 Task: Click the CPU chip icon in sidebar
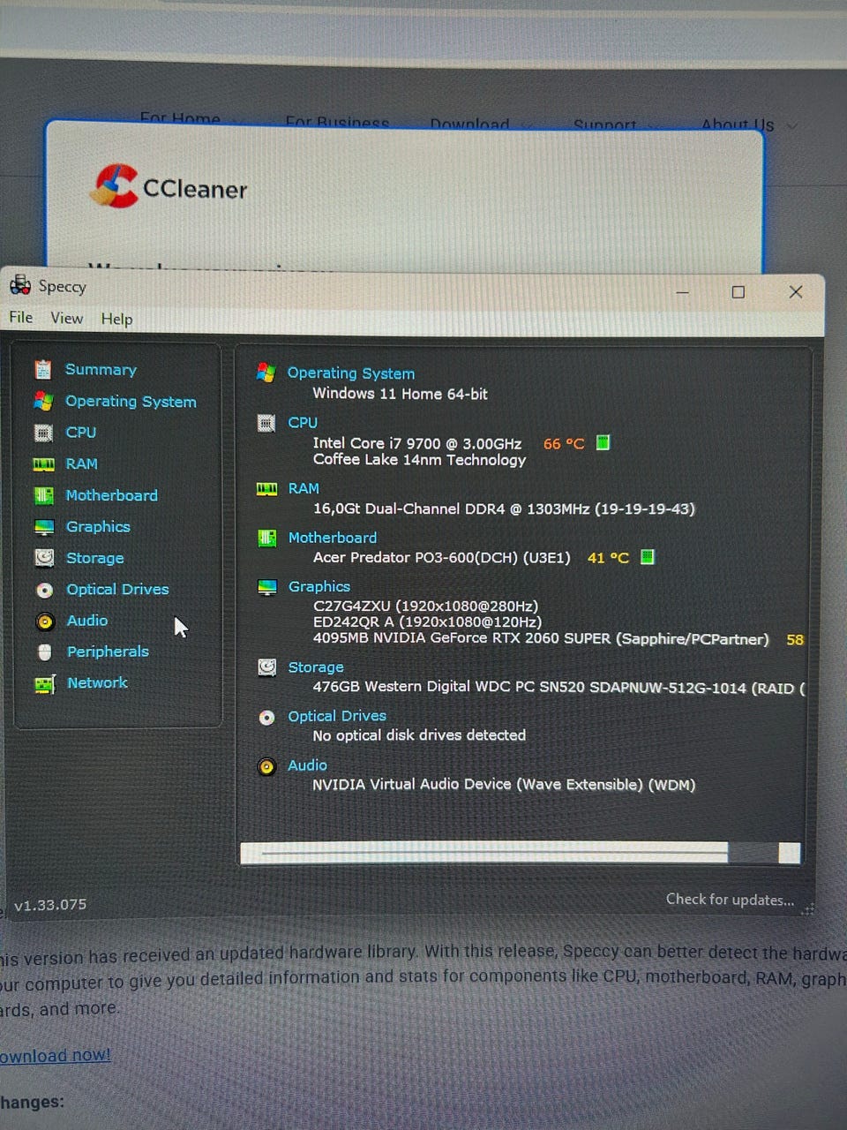[42, 433]
